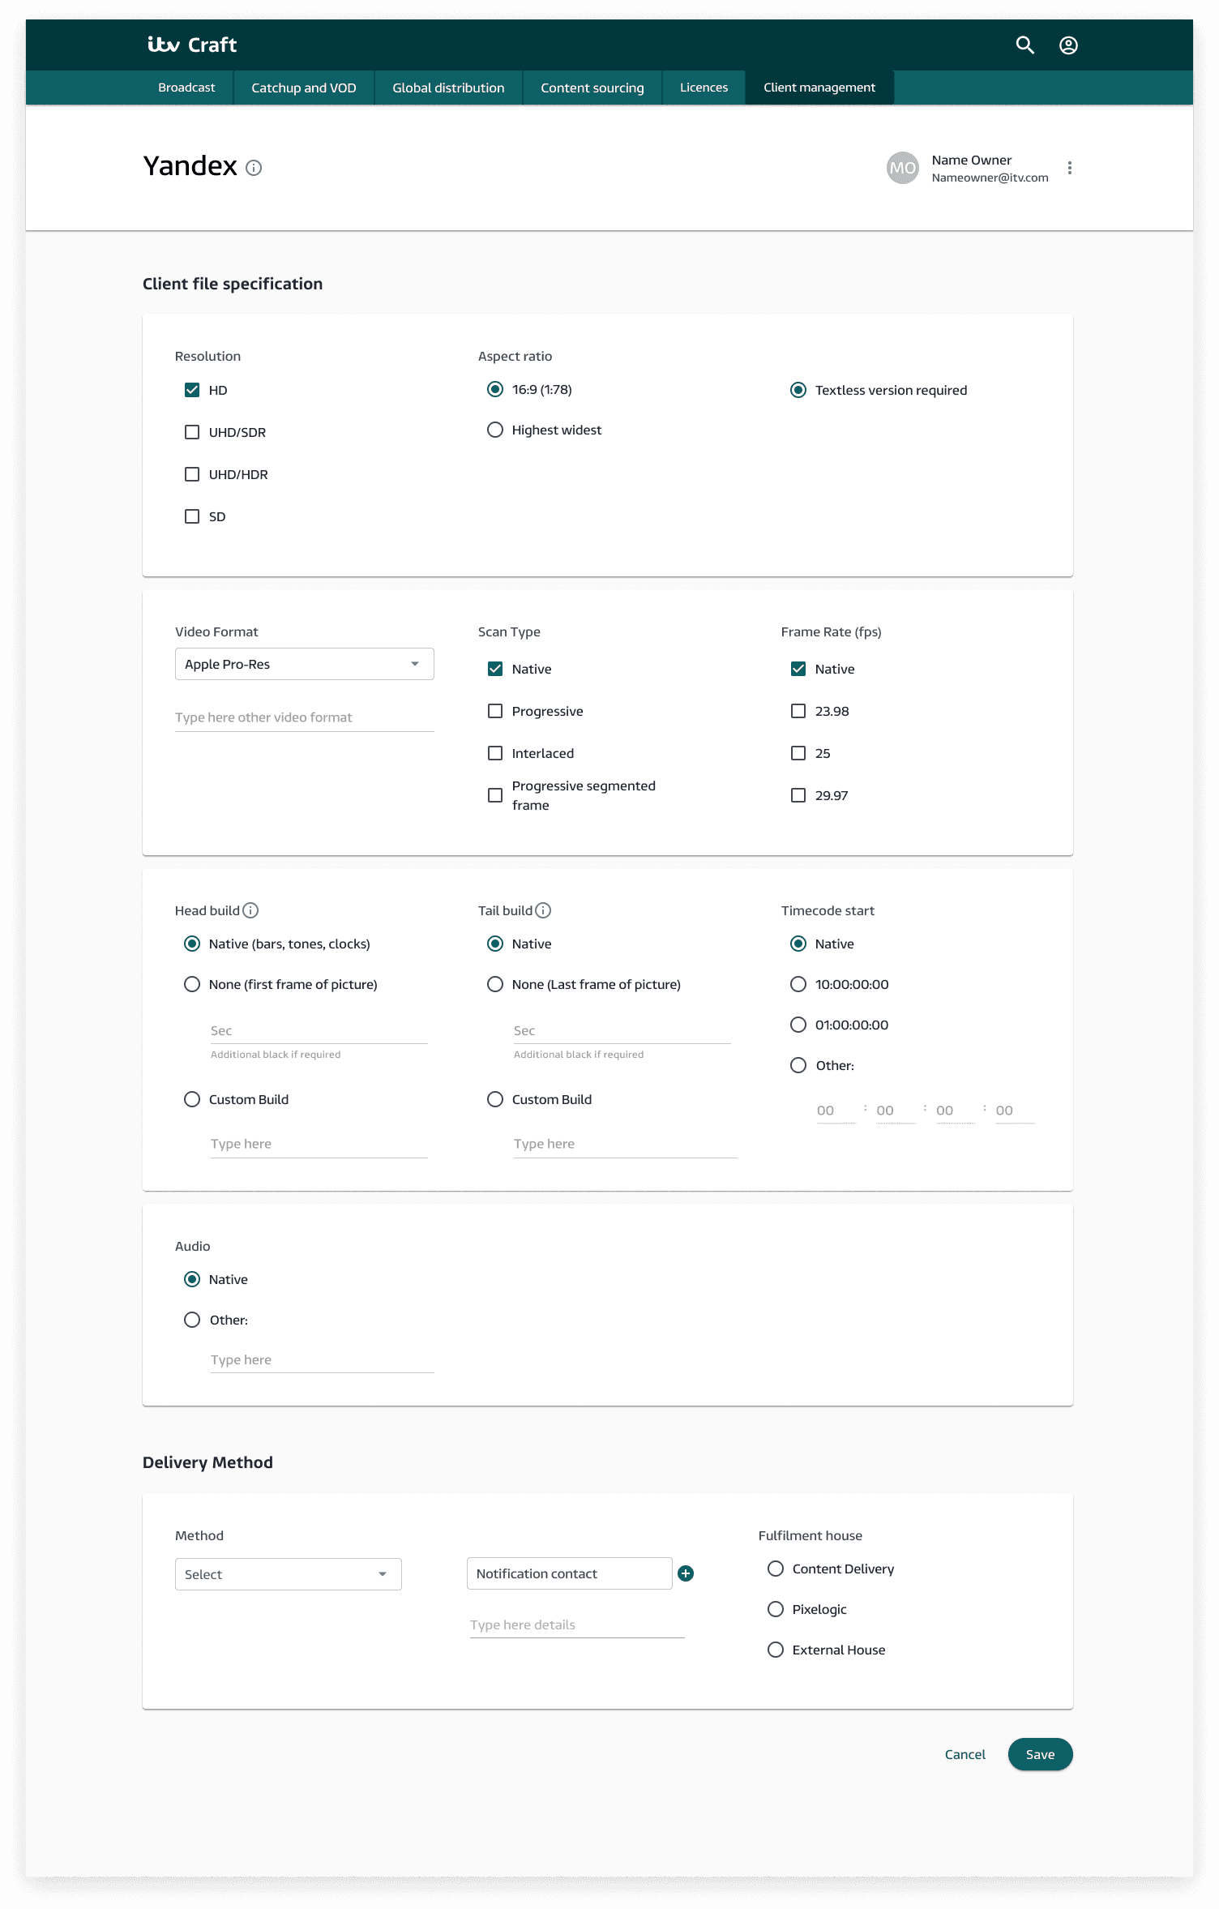Select Highest widest aspect ratio
Viewport: 1219px width, 1909px height.
point(495,430)
